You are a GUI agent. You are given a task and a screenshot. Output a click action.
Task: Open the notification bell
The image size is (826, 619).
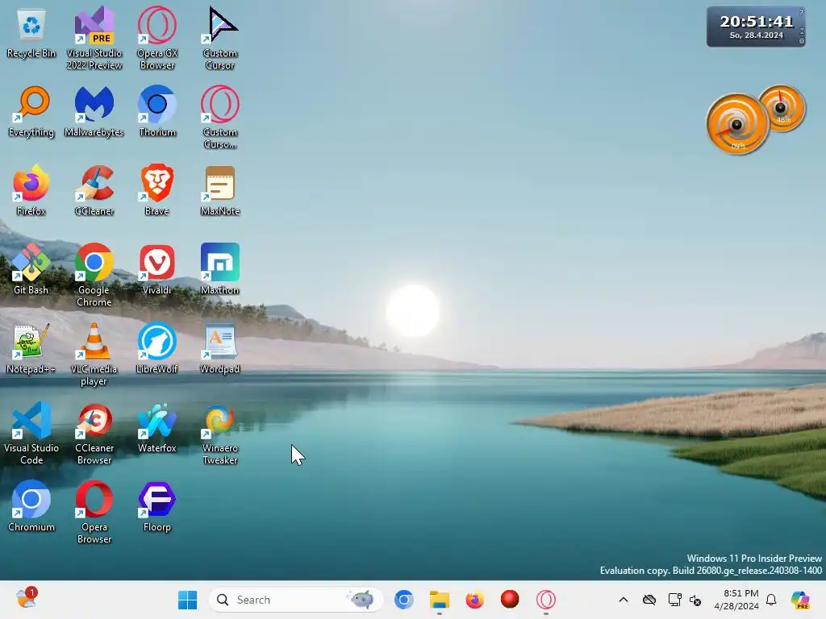[x=771, y=600]
